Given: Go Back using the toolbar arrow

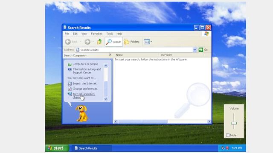Looking at the screenshot, I should pos(71,42).
